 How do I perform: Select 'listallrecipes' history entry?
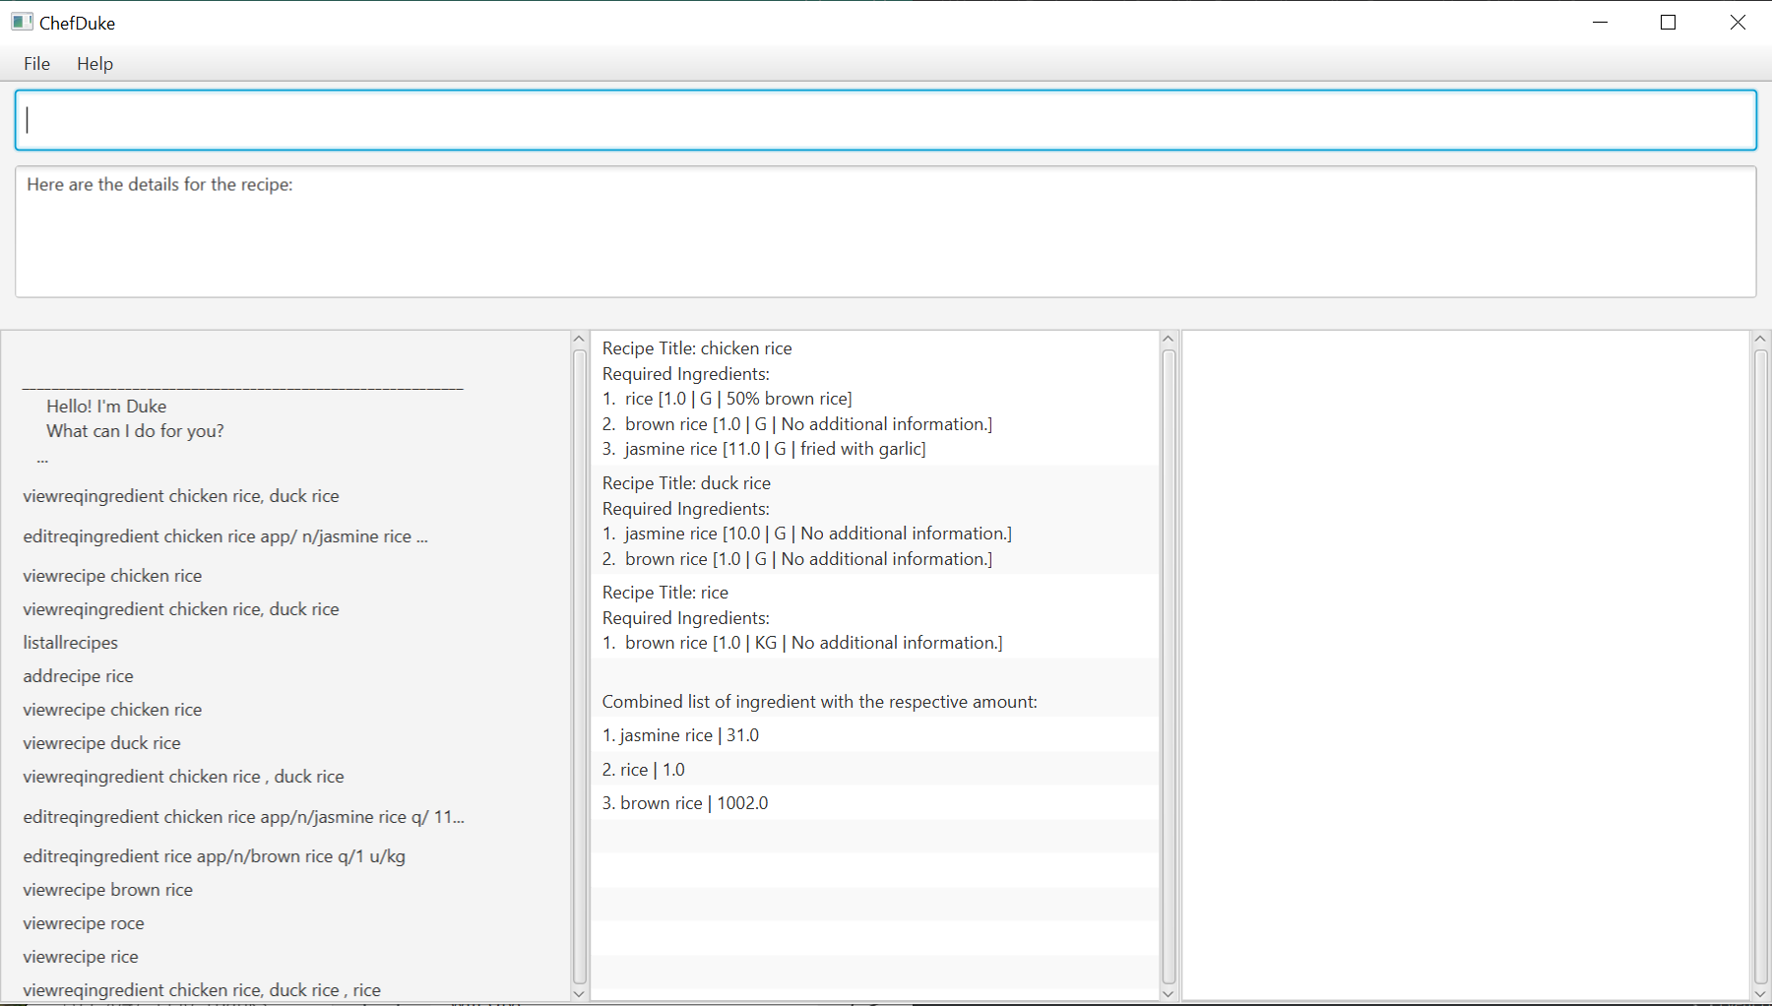pyautogui.click(x=71, y=643)
